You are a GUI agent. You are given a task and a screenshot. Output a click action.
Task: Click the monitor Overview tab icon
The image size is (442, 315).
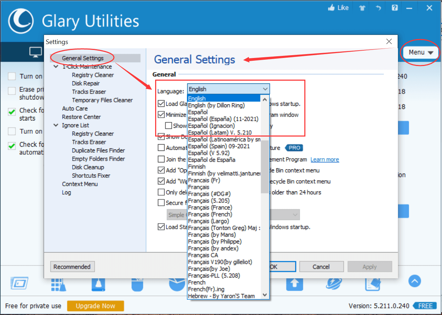click(x=35, y=52)
